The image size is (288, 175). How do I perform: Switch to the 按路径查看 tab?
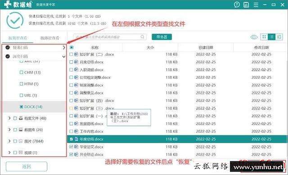49,38
